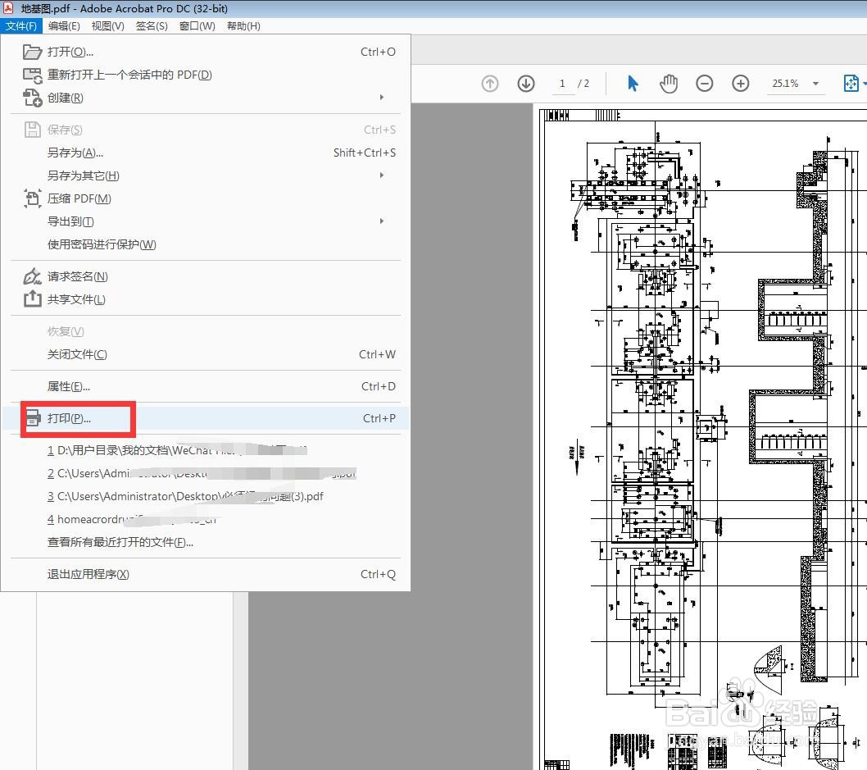Open recent file 4 homeacrordr

click(x=205, y=519)
